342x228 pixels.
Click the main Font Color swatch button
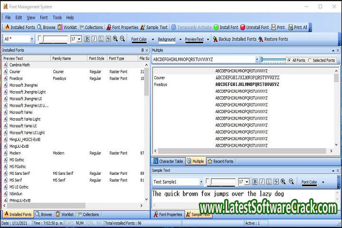click(139, 39)
